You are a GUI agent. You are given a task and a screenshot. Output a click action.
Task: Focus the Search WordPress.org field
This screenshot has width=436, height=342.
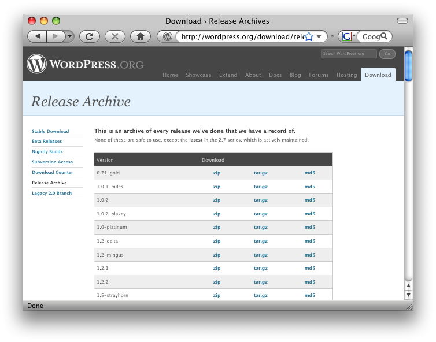[349, 54]
